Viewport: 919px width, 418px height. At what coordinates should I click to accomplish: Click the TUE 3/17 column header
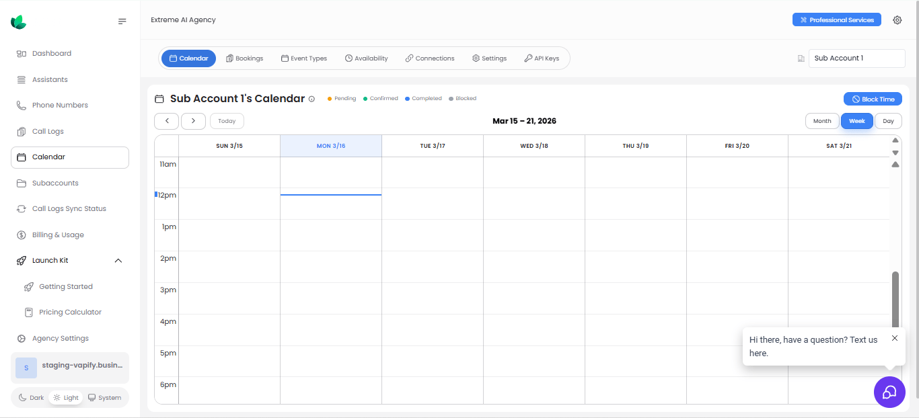coord(433,146)
